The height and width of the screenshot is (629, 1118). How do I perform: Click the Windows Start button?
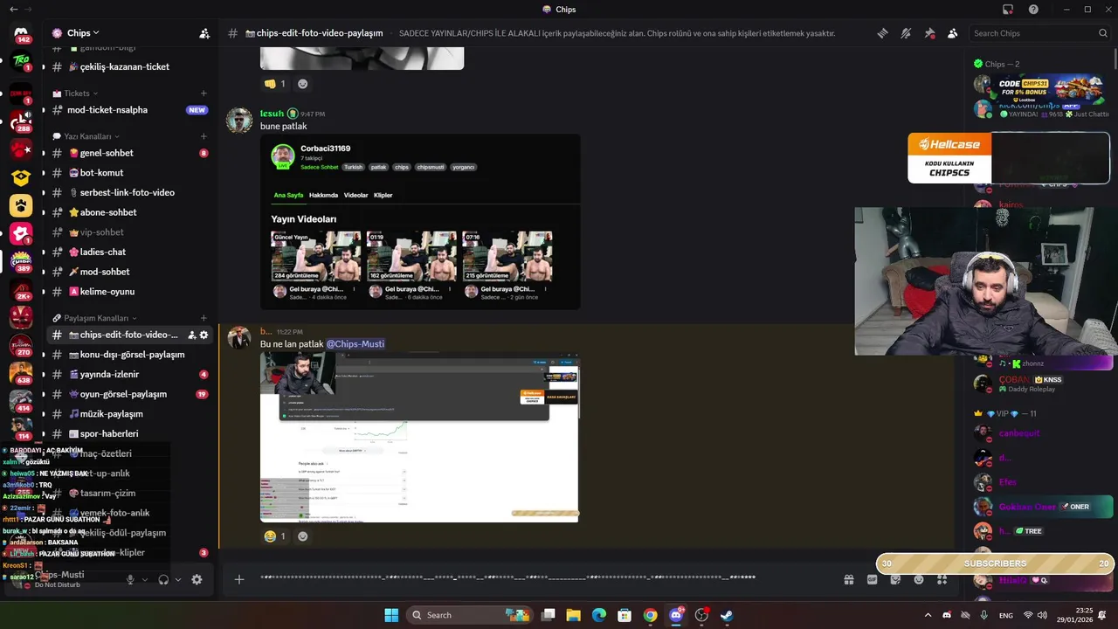click(x=391, y=615)
